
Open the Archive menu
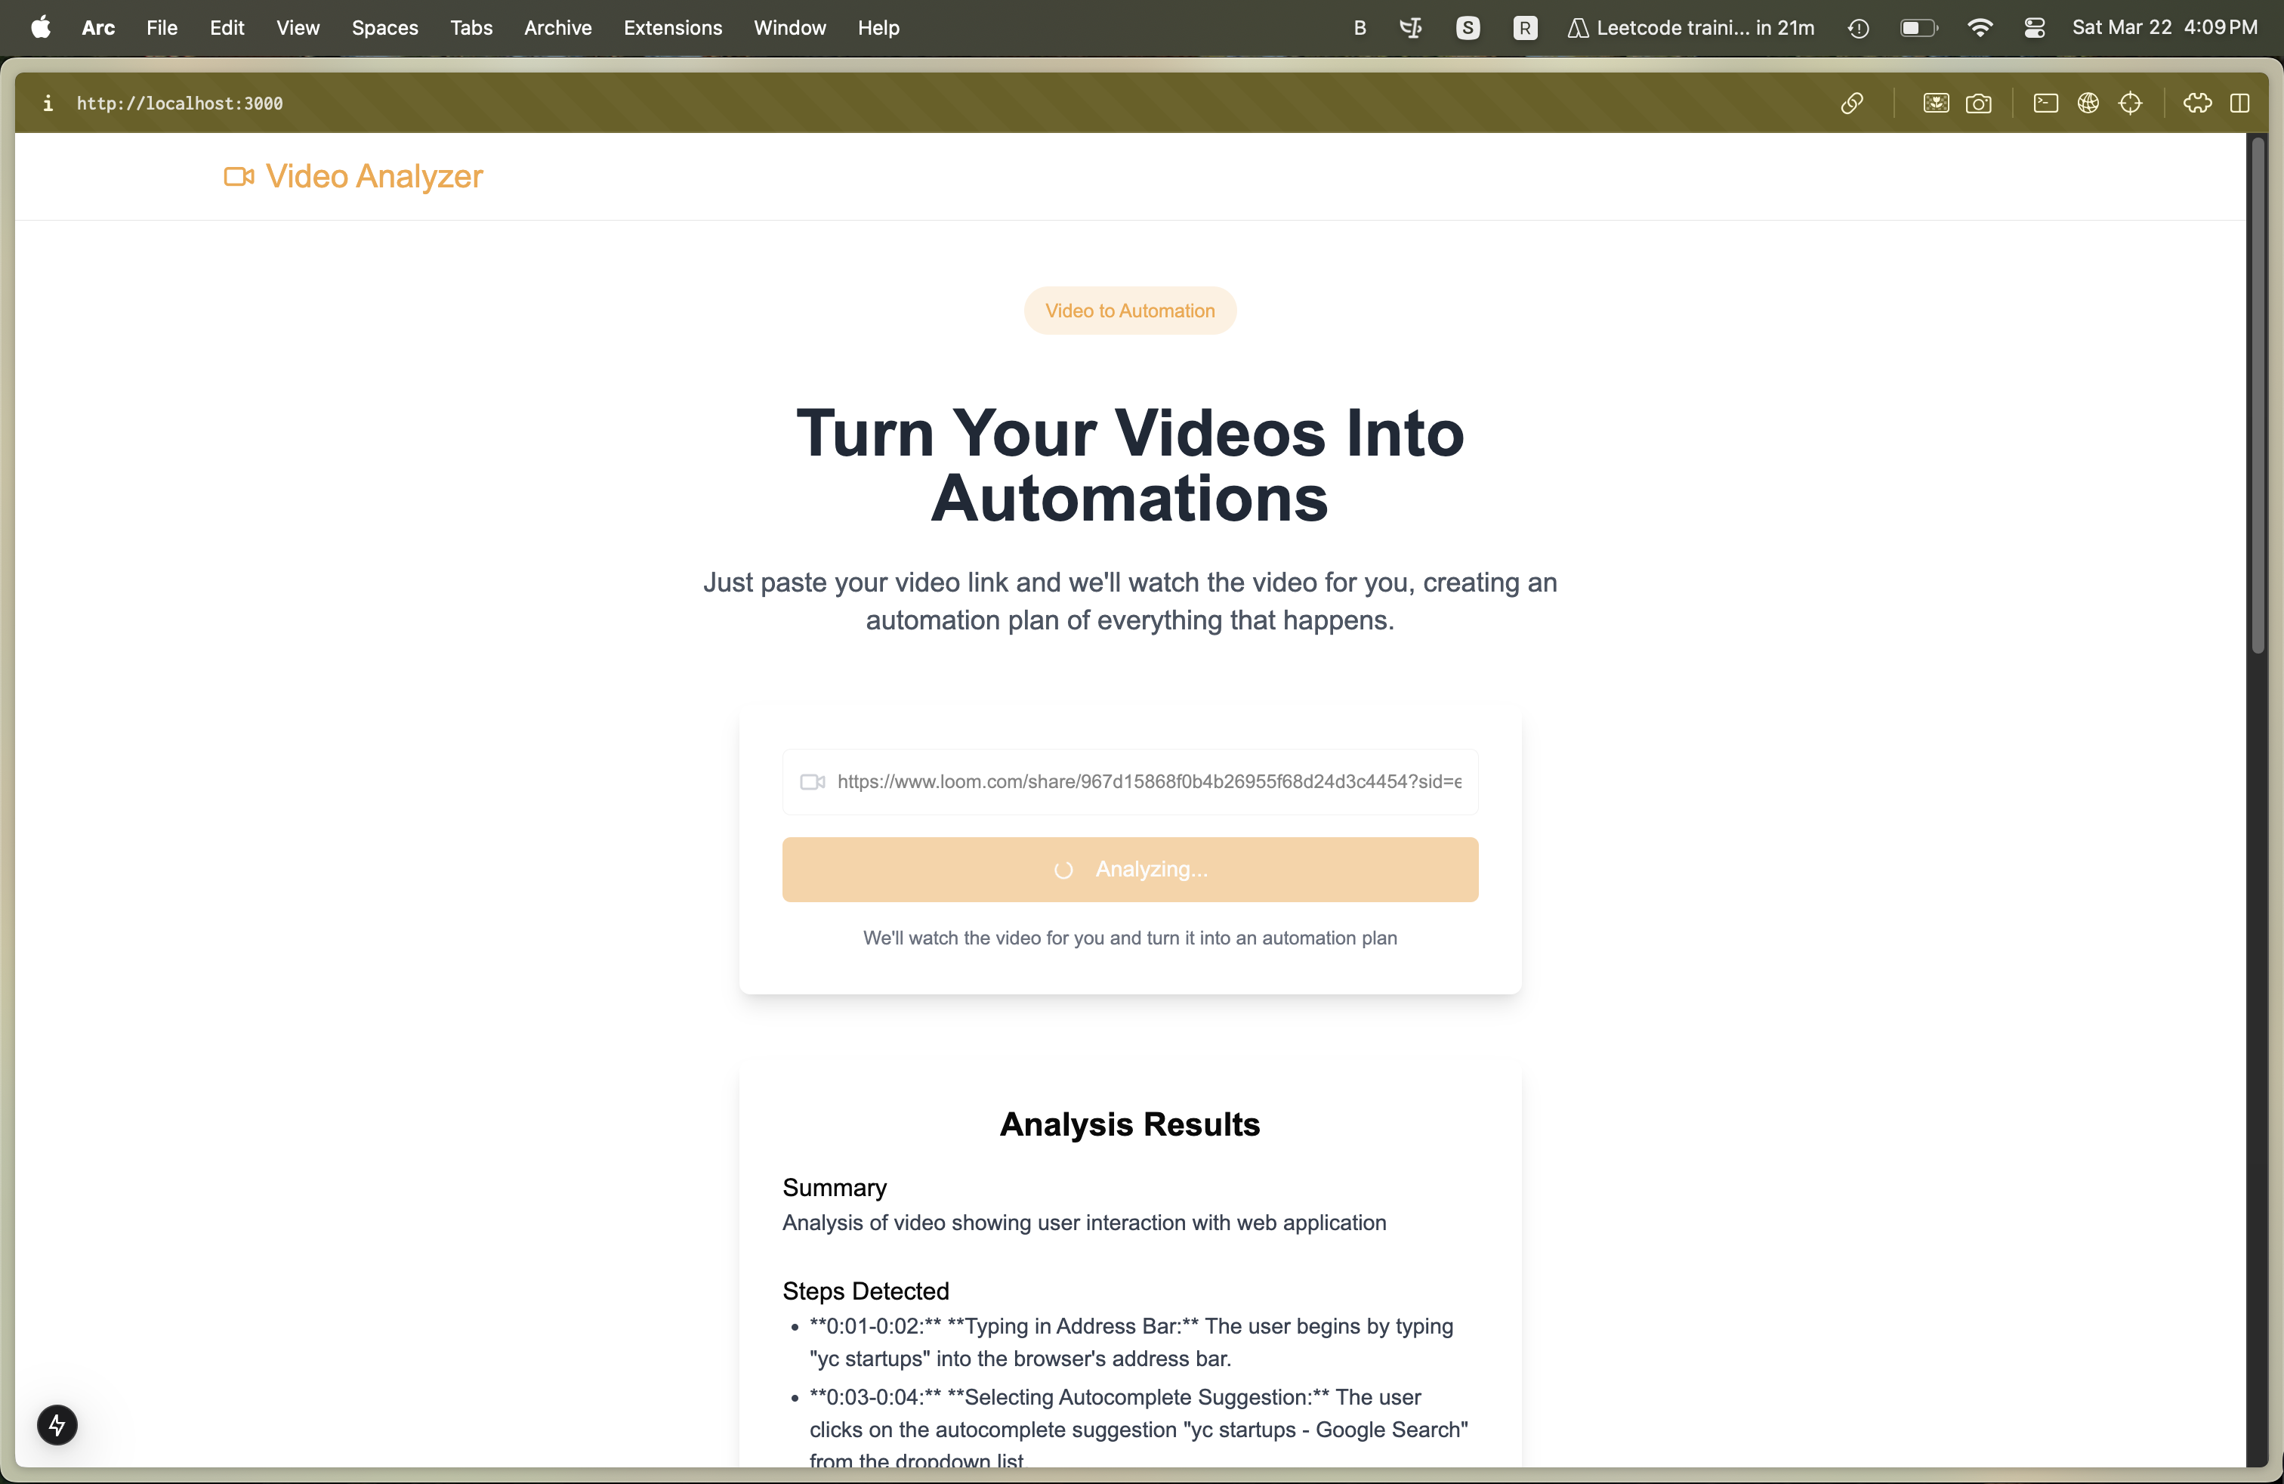pyautogui.click(x=557, y=28)
